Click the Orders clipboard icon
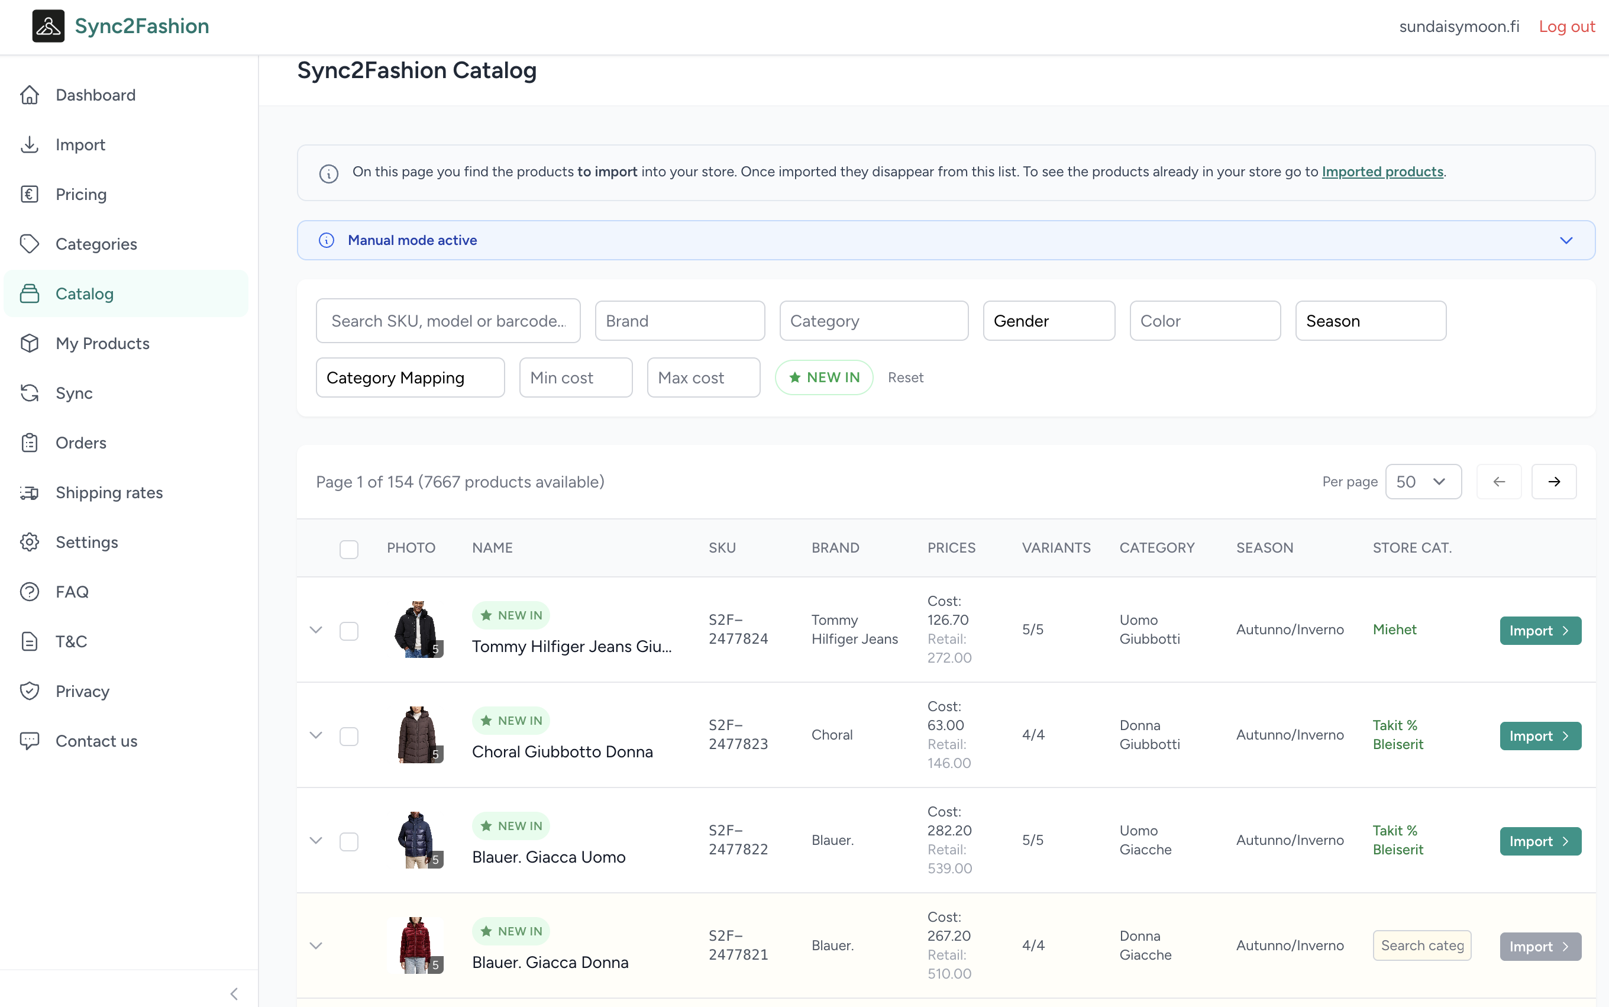The height and width of the screenshot is (1007, 1609). click(30, 443)
